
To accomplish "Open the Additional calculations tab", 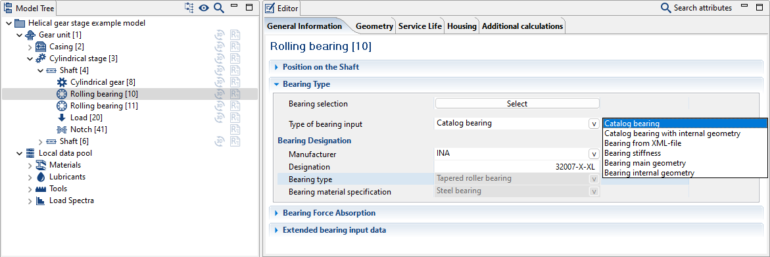I will (x=523, y=26).
